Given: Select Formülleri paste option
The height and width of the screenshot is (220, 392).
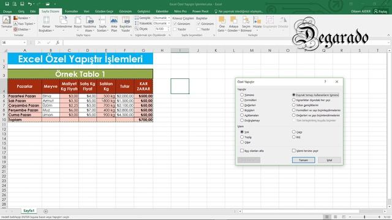Looking at the screenshot, I should pyautogui.click(x=248, y=100).
